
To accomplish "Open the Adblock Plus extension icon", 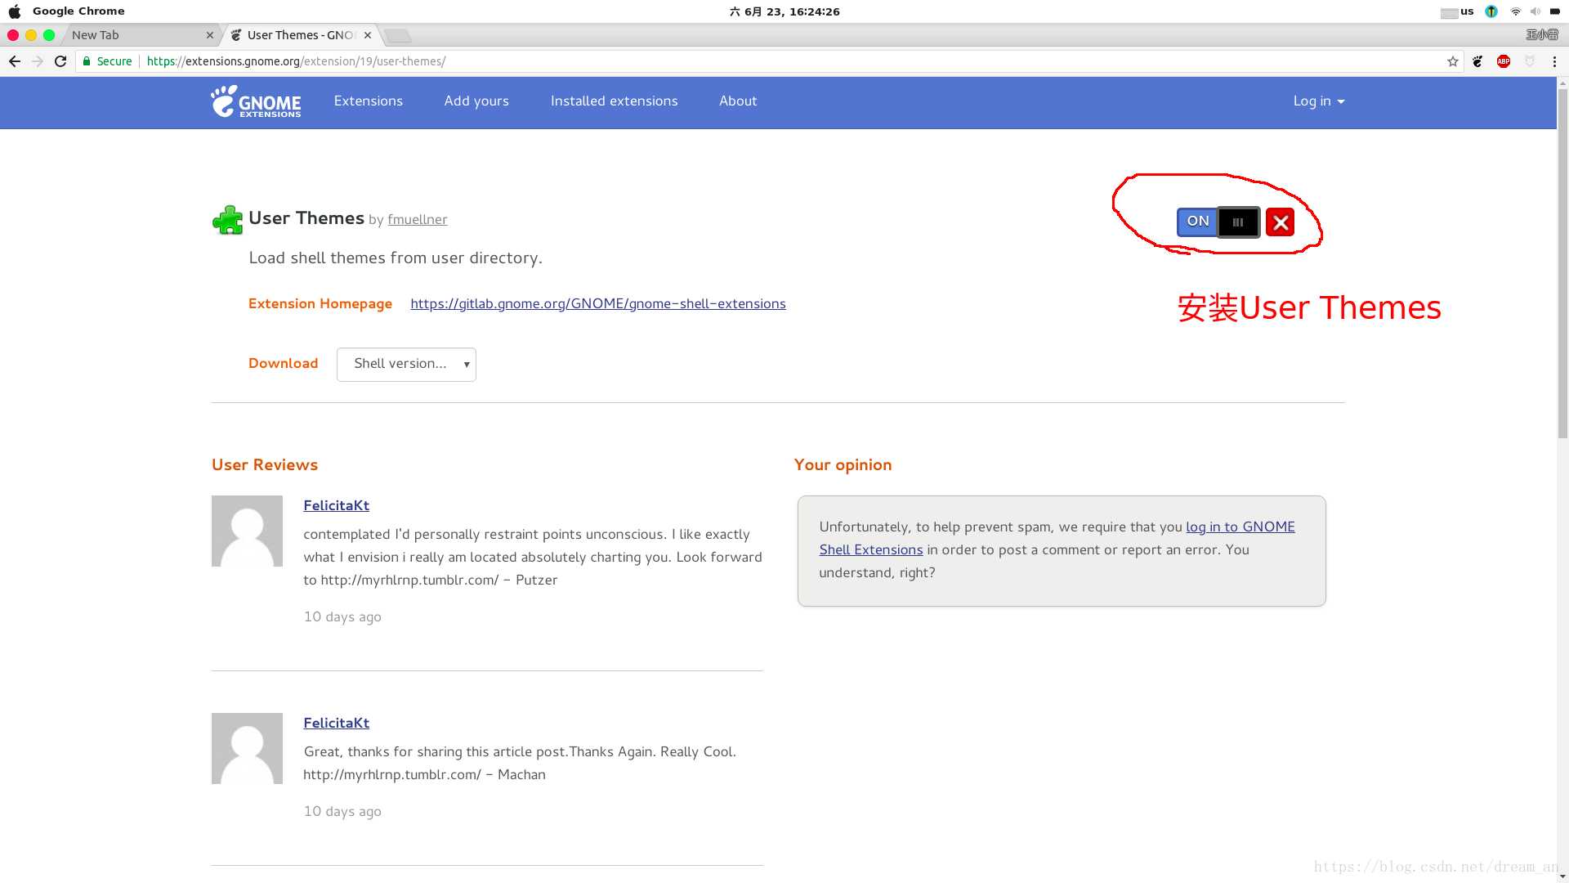I will (1504, 61).
